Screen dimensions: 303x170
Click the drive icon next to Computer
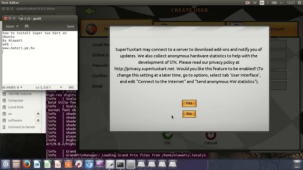coord(4,101)
